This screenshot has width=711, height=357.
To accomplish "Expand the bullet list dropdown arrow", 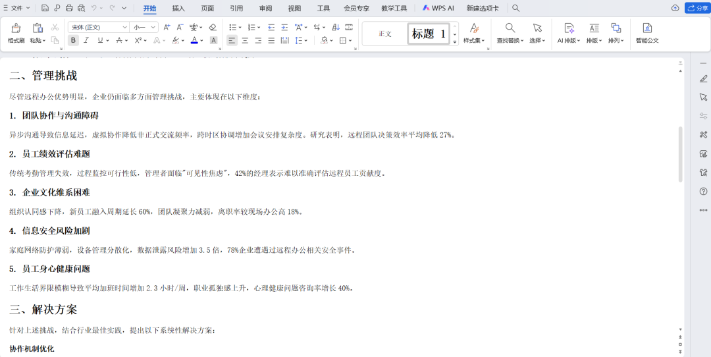I will click(x=240, y=28).
